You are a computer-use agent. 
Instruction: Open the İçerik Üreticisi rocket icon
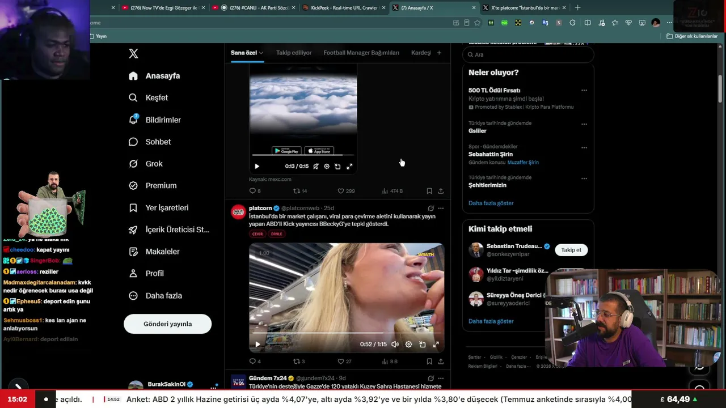[x=133, y=229]
